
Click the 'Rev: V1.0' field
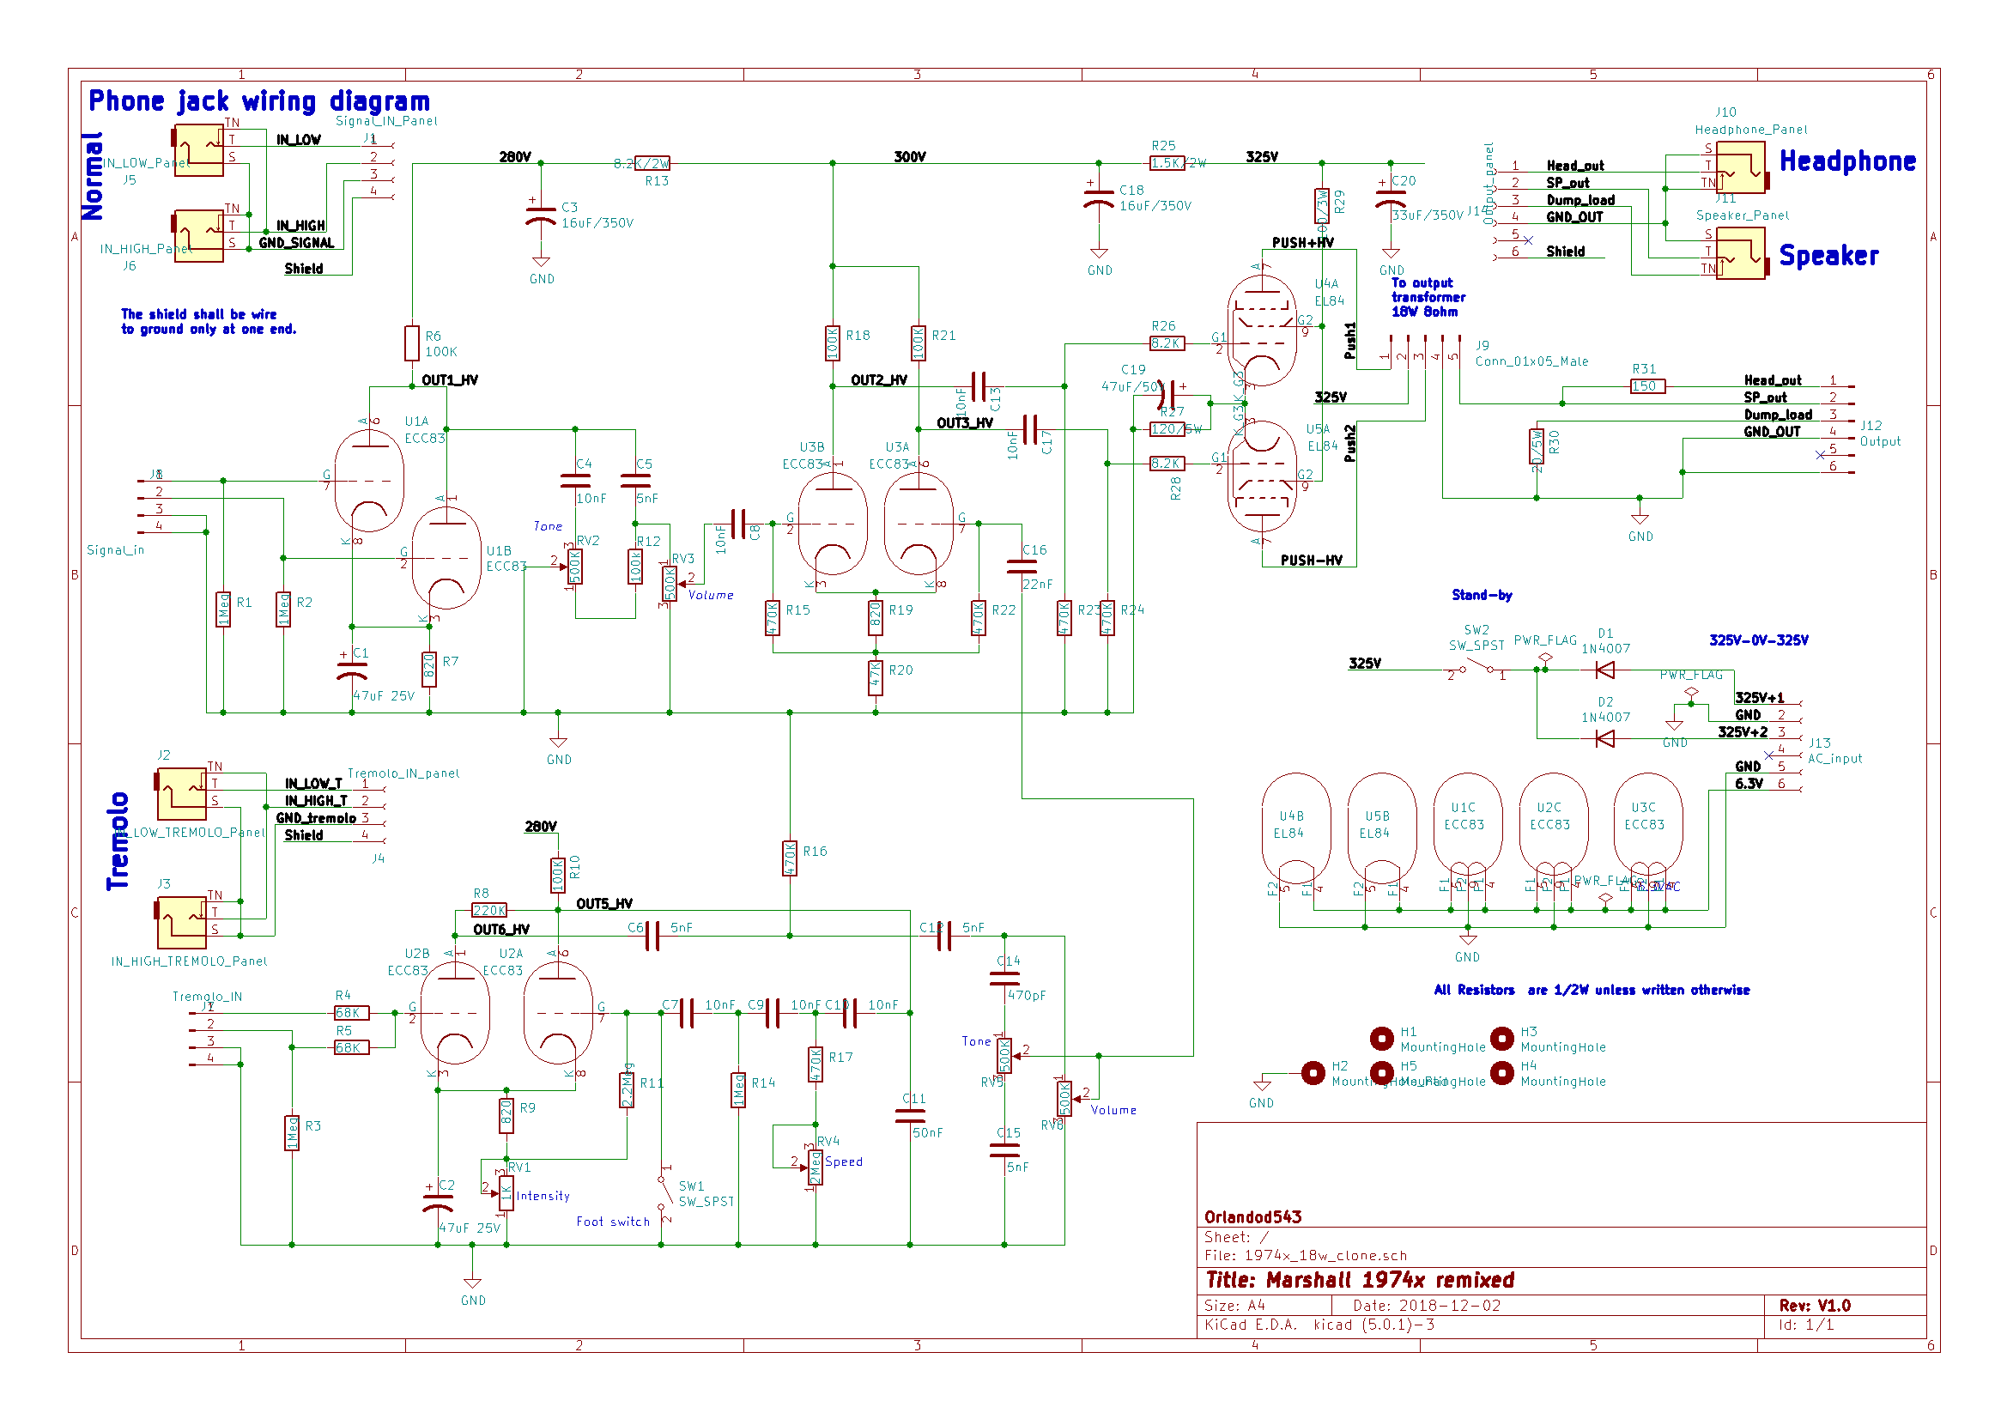1815,1307
